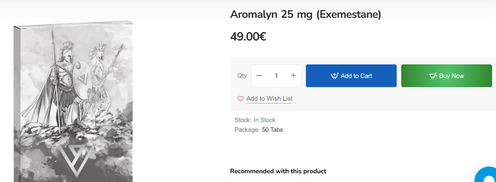Click the 50 Tabs package value

click(x=272, y=130)
